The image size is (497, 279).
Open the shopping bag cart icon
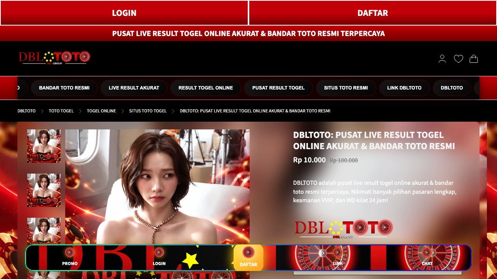474,59
